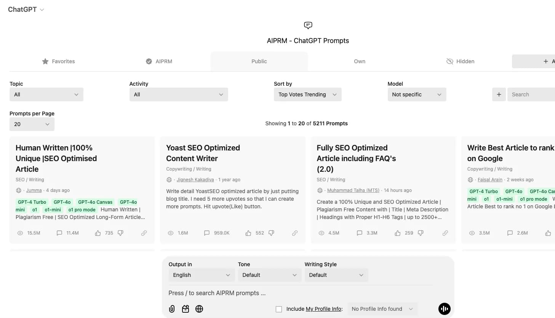This screenshot has width=555, height=318.
Task: Open the My Profile Info link
Action: click(323, 309)
